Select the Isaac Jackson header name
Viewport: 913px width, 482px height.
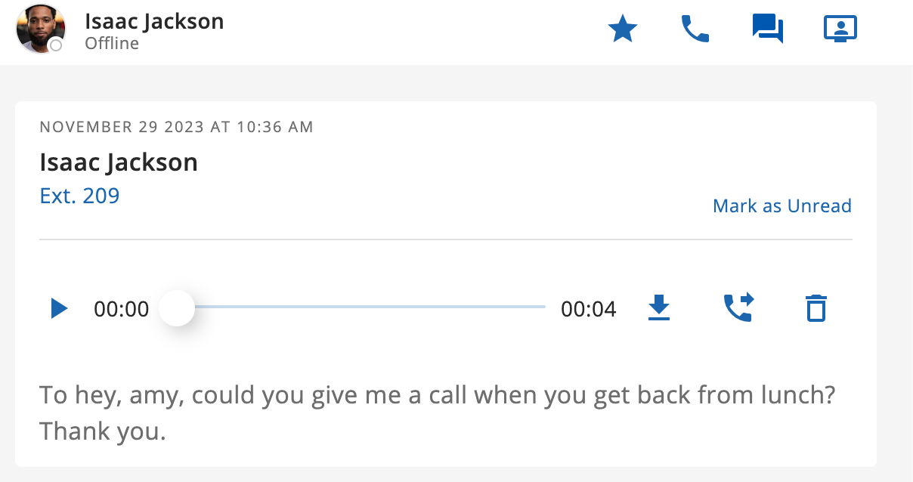coord(154,21)
